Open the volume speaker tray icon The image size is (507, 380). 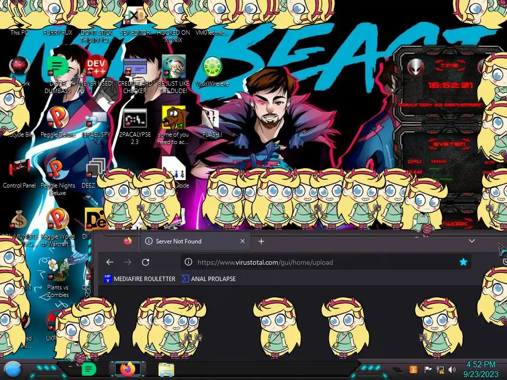pyautogui.click(x=452, y=369)
